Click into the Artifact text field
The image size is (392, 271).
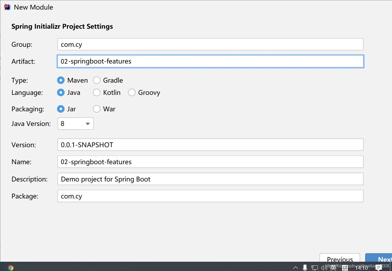click(x=210, y=61)
